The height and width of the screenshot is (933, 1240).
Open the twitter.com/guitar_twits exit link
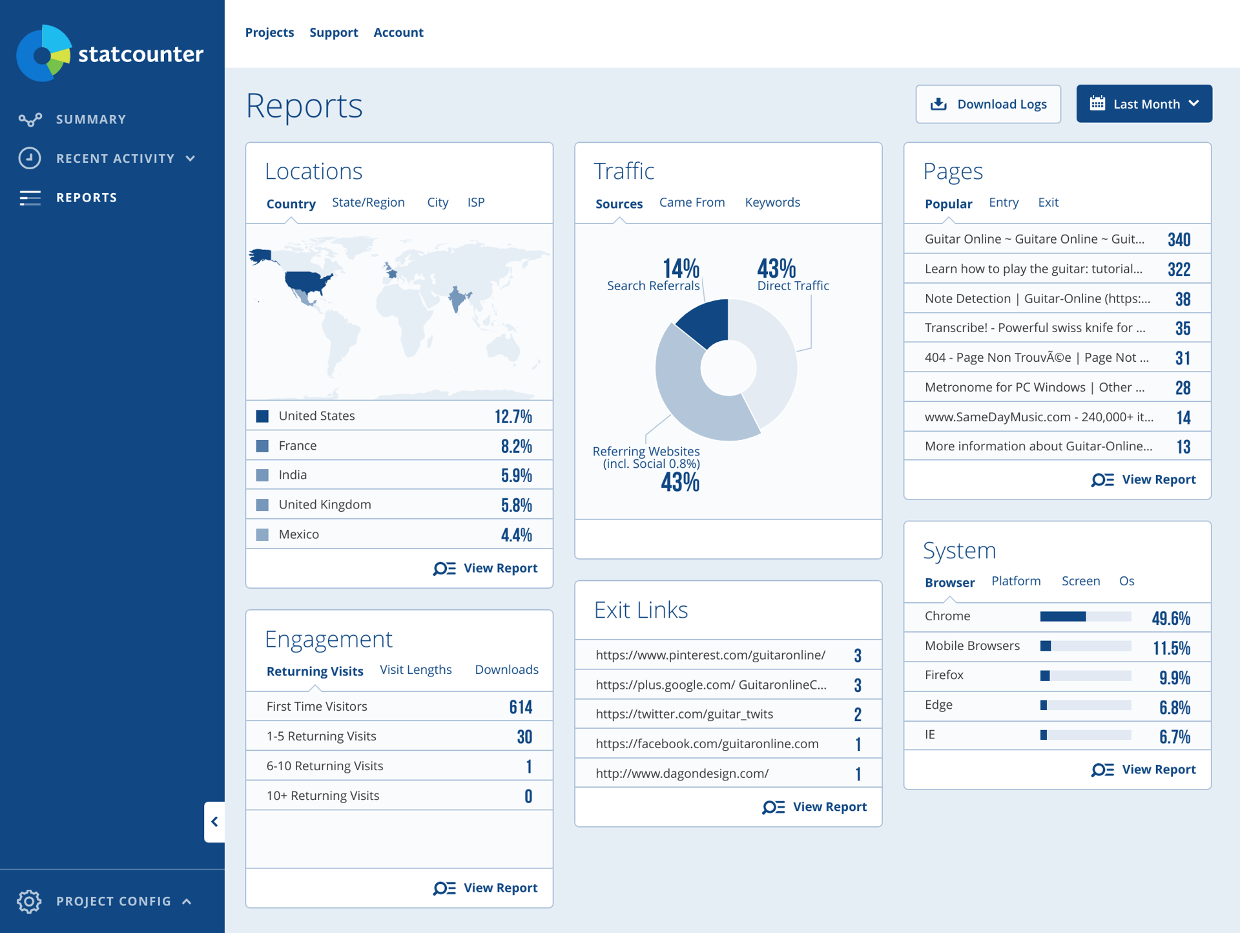[684, 714]
